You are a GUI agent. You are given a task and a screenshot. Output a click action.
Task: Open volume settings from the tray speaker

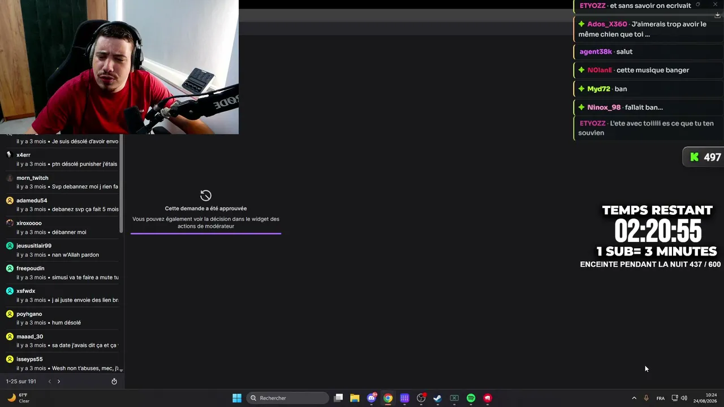pyautogui.click(x=684, y=398)
